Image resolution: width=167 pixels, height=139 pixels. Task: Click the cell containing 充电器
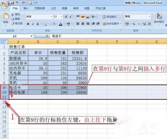pyautogui.click(x=18, y=73)
